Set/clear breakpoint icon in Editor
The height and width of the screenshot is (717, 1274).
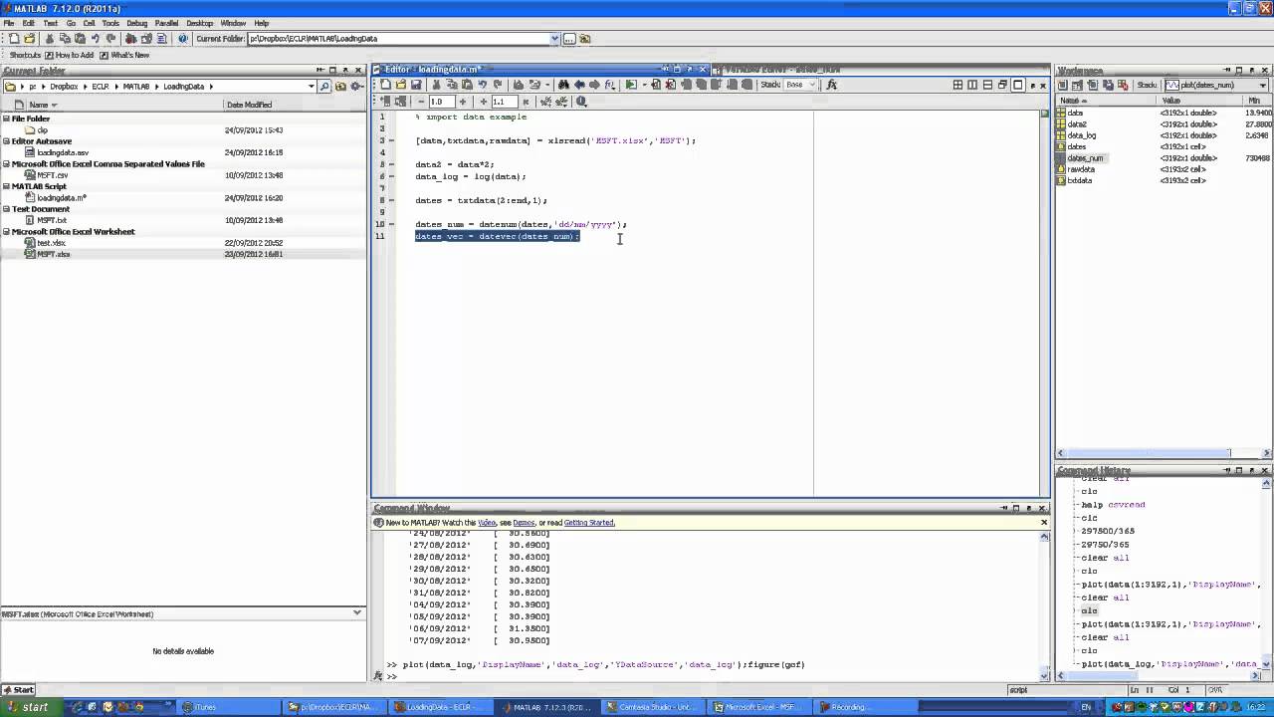click(x=656, y=85)
